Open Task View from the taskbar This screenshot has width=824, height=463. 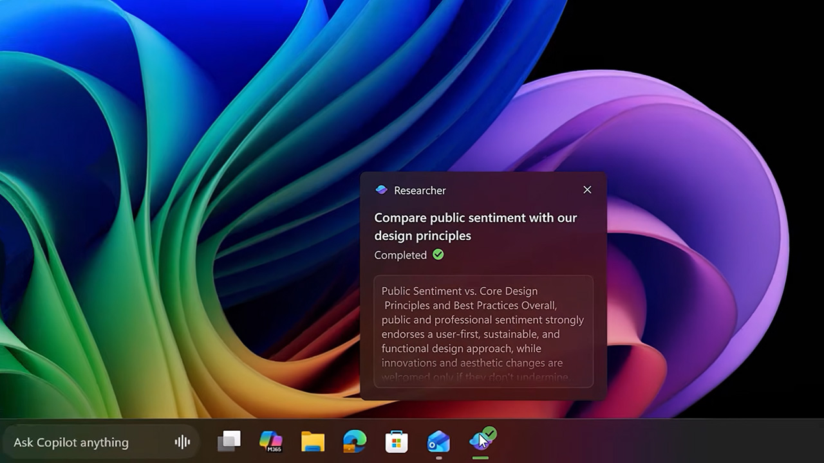point(229,441)
